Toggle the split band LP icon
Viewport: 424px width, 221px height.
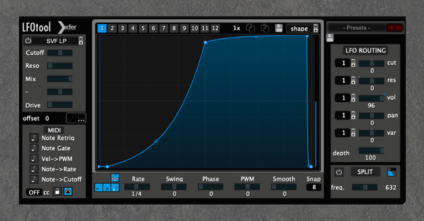pos(391,172)
